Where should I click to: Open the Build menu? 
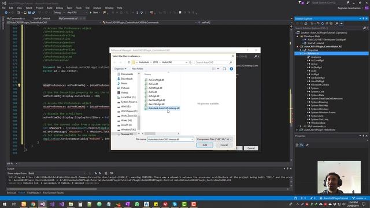[50, 8]
